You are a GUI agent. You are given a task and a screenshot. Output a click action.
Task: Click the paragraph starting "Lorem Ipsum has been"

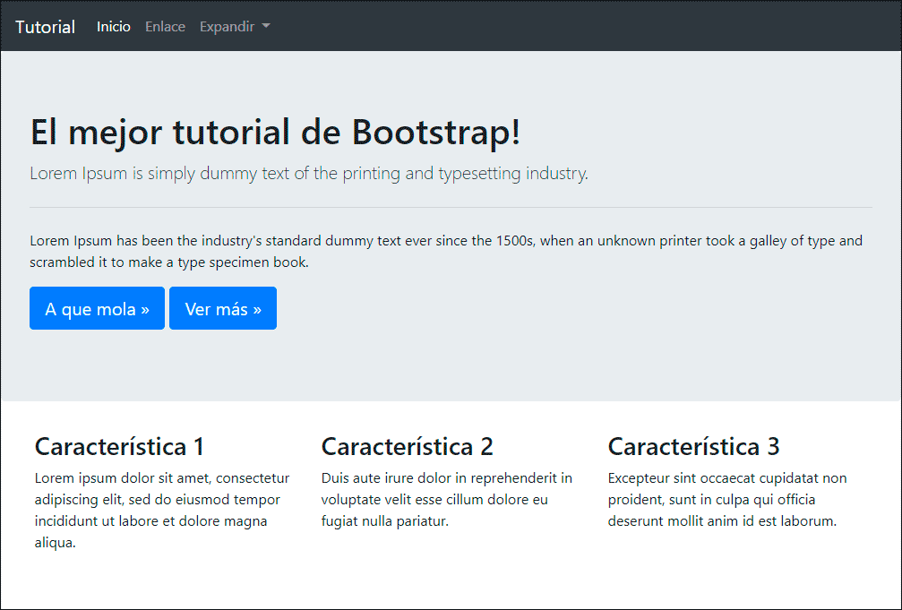point(446,251)
